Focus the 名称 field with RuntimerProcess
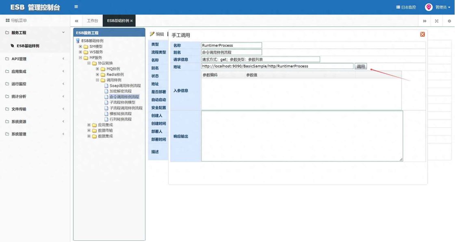455x242 pixels. [231, 45]
